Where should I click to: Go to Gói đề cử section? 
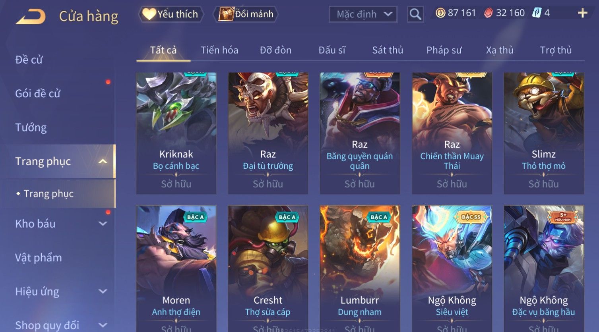tap(38, 93)
